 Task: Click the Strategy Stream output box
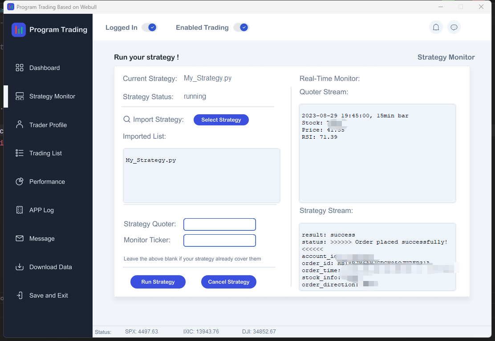click(377, 257)
